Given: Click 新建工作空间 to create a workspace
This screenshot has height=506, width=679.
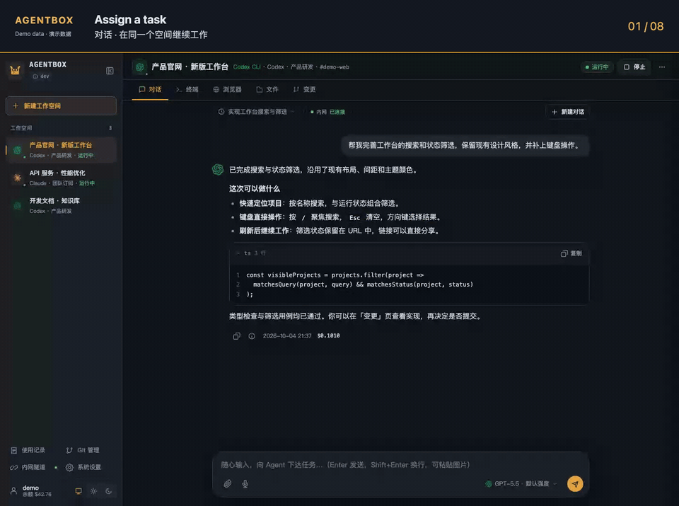Looking at the screenshot, I should pos(61,105).
